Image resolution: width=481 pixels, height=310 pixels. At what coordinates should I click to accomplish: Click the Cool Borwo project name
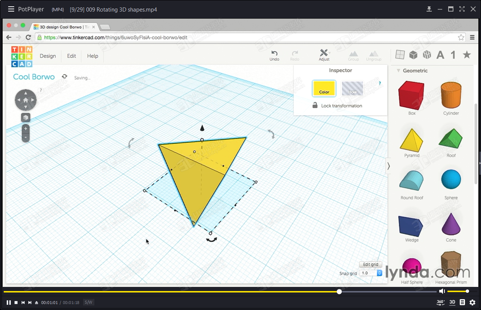pyautogui.click(x=34, y=77)
